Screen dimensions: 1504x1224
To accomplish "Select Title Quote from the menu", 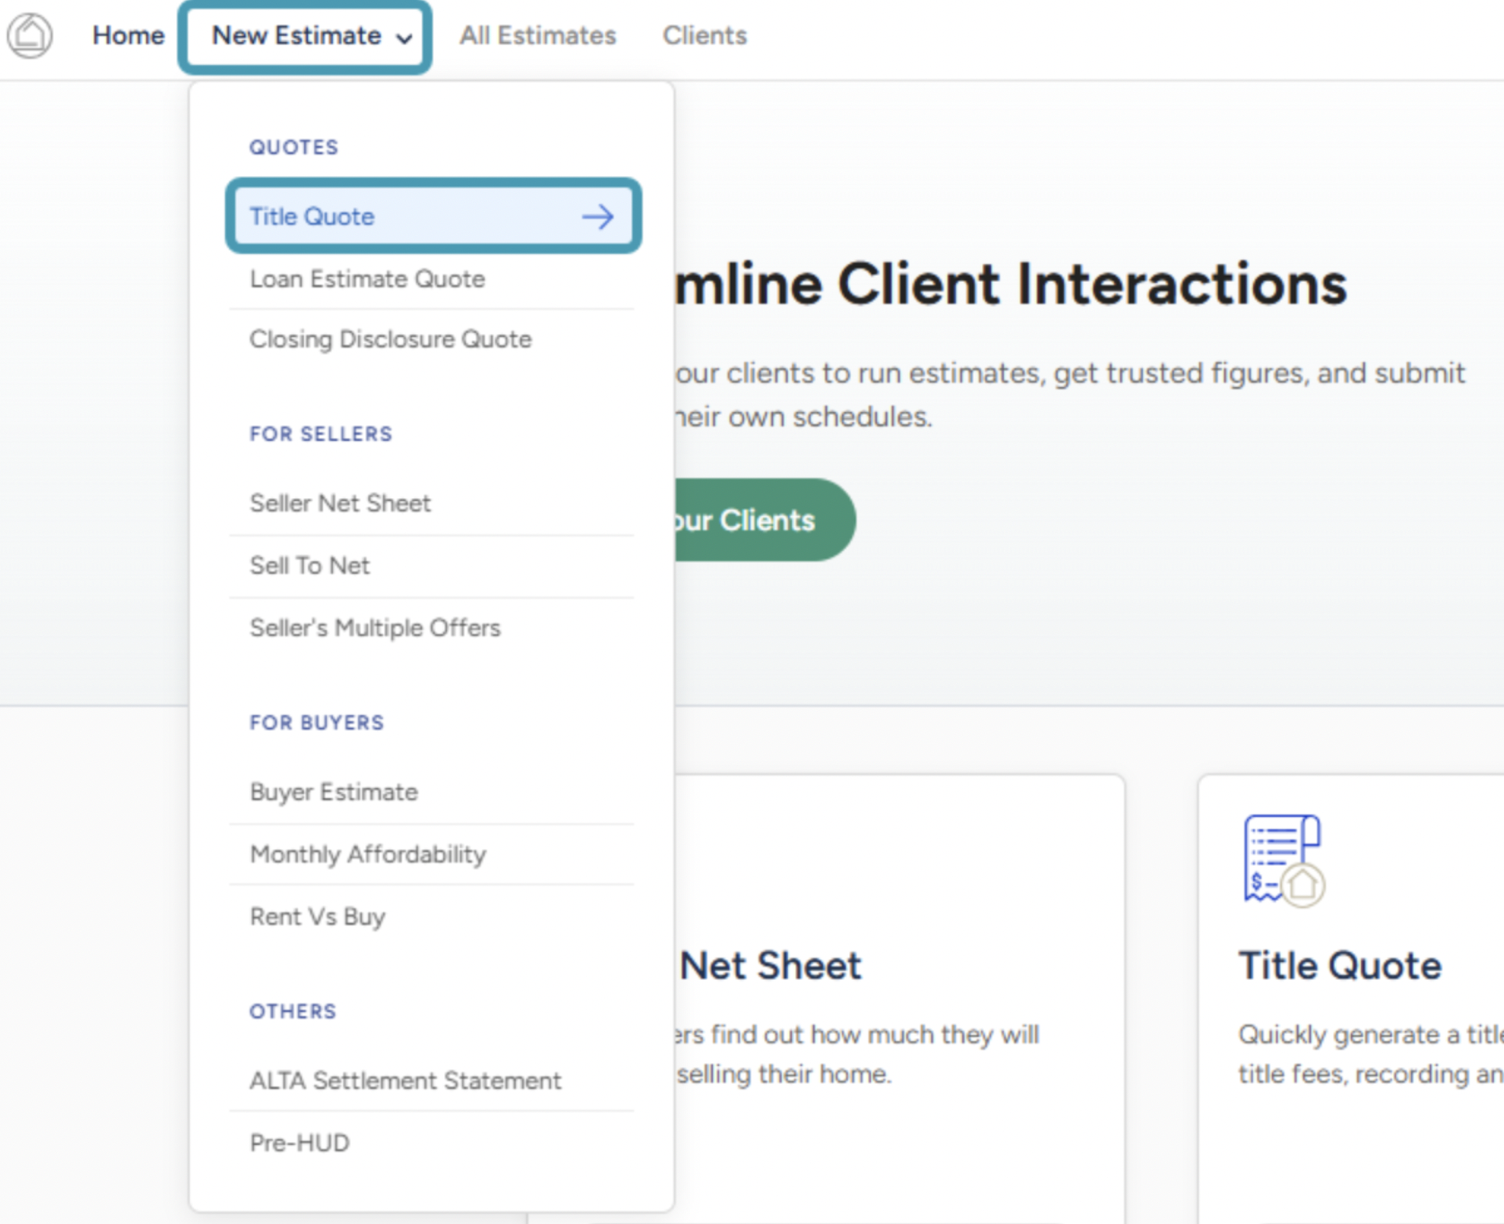I will point(313,217).
